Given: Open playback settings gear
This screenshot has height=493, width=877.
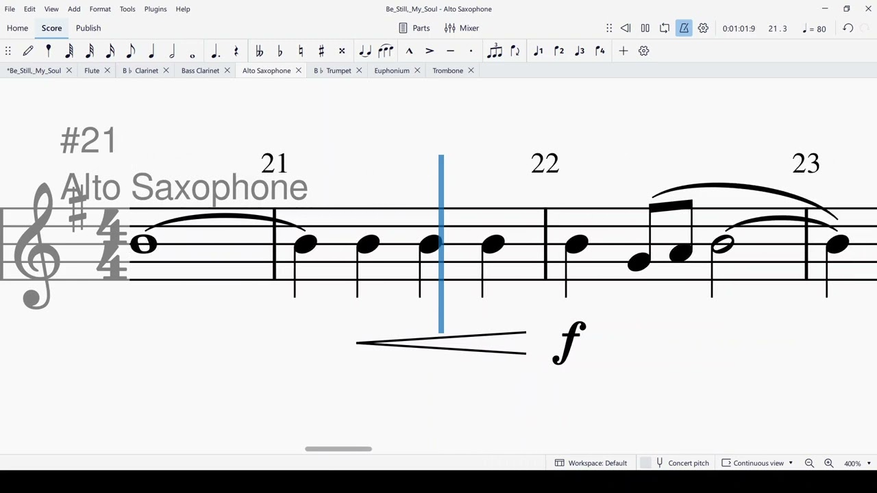Looking at the screenshot, I should point(703,28).
